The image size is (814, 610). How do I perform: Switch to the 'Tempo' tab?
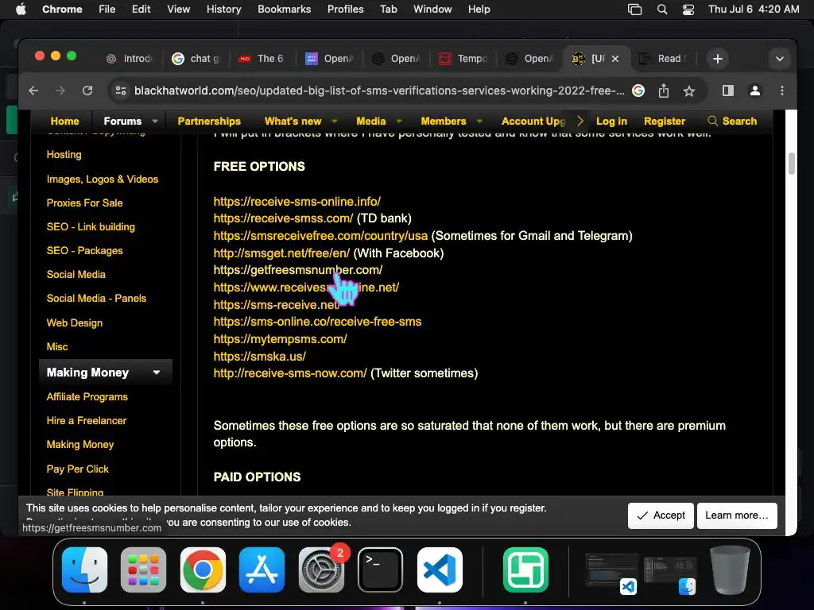tap(463, 59)
